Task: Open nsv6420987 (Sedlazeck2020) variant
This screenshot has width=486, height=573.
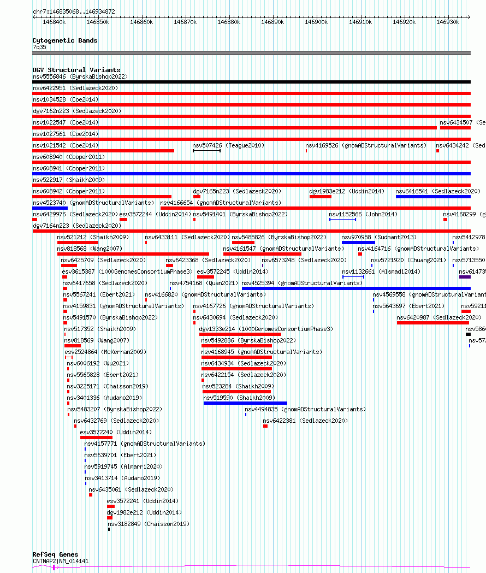Action: (x=439, y=317)
